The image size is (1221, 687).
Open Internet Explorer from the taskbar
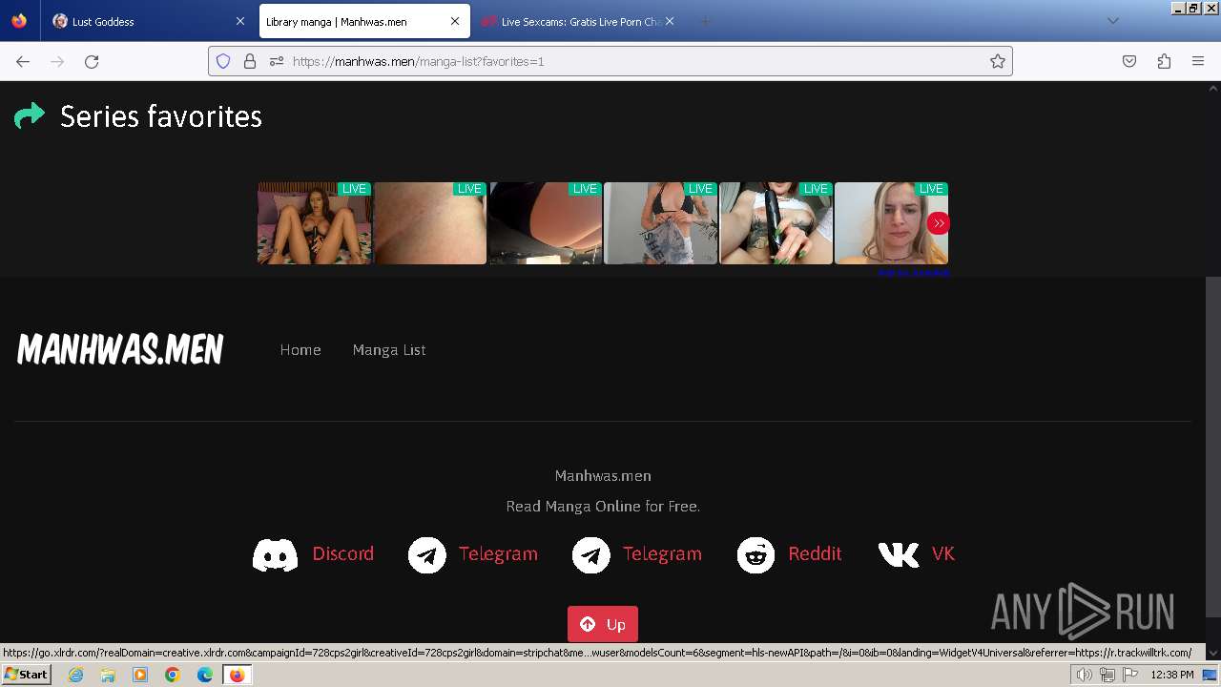76,675
